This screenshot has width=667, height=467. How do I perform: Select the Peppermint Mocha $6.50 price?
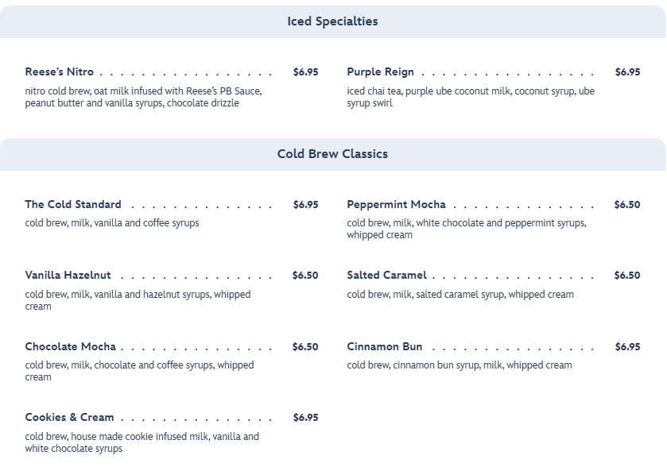coord(626,205)
